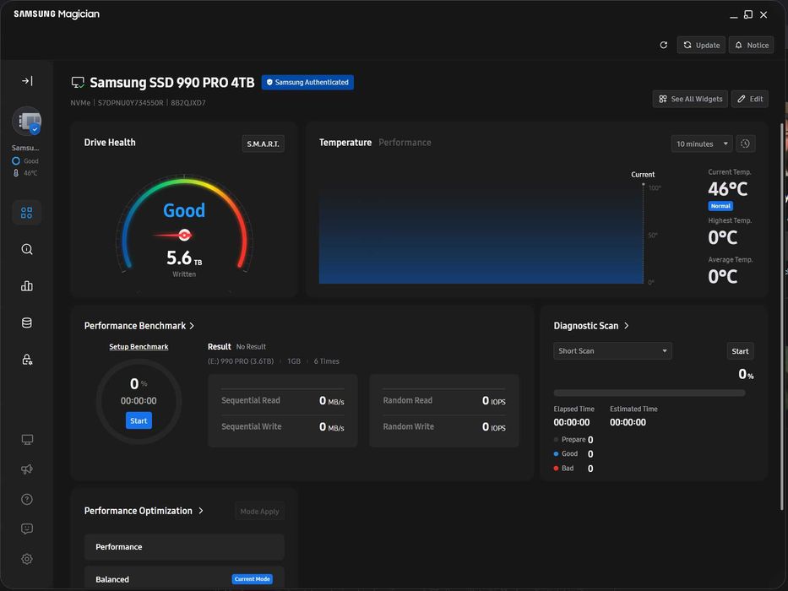Viewport: 788px width, 591px height.
Task: Switch to the Performance graph tab
Action: [405, 143]
